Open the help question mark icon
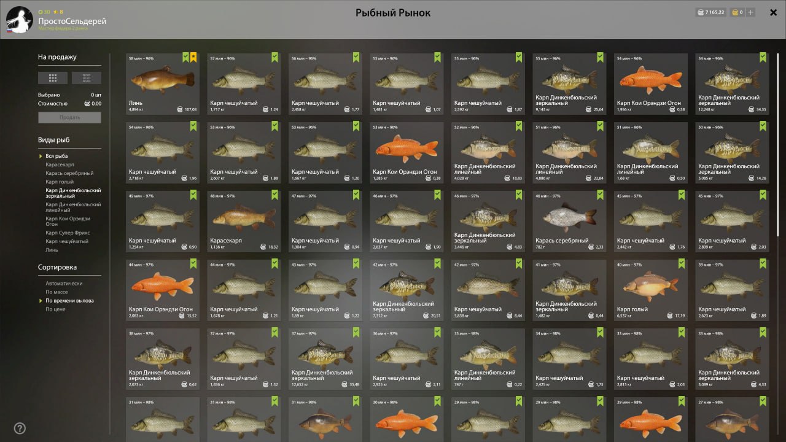 pos(20,428)
